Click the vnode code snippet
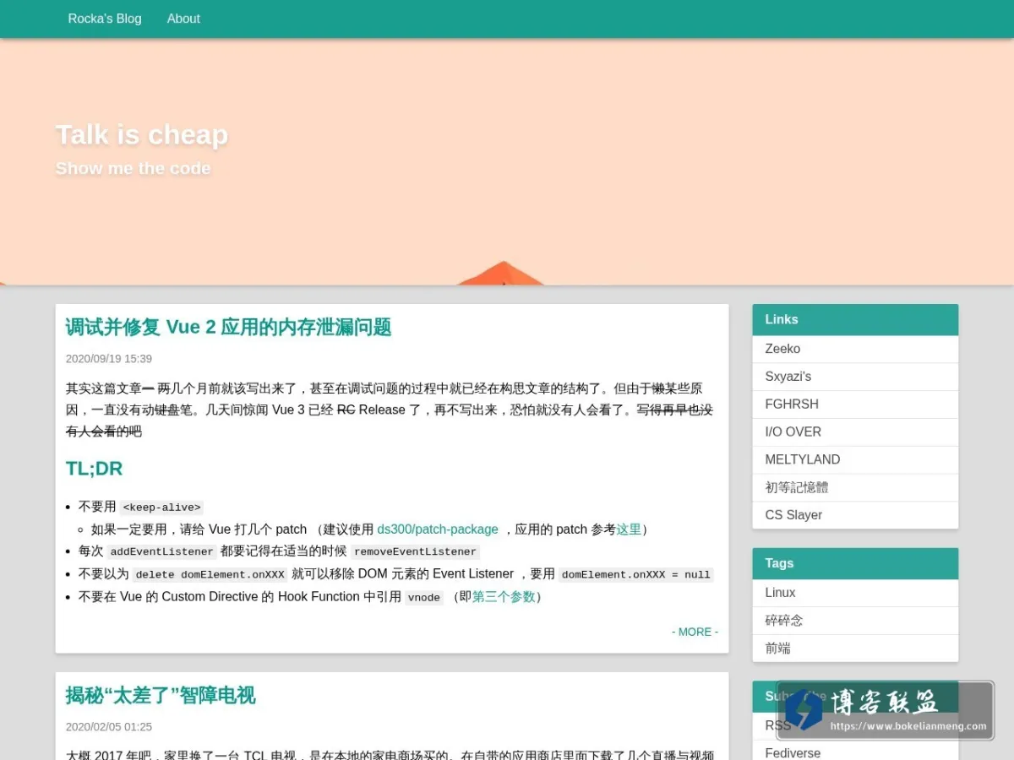 pyautogui.click(x=424, y=597)
